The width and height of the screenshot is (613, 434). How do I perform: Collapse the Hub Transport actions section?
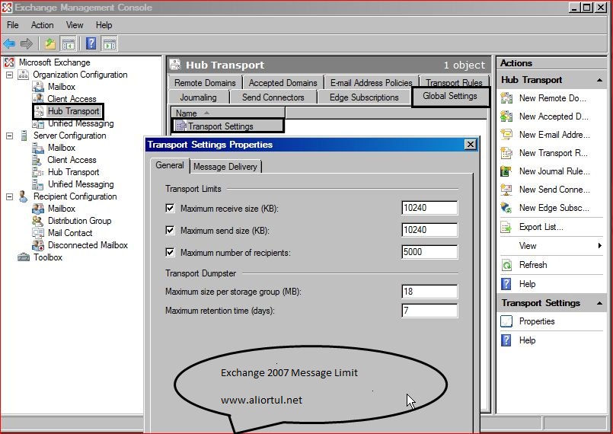click(599, 80)
